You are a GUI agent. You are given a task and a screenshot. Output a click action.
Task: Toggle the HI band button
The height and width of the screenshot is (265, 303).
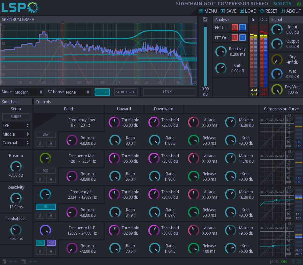pos(46,207)
